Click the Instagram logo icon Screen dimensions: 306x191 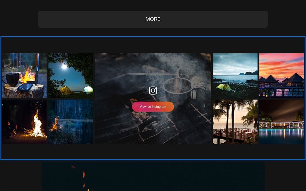pos(153,90)
